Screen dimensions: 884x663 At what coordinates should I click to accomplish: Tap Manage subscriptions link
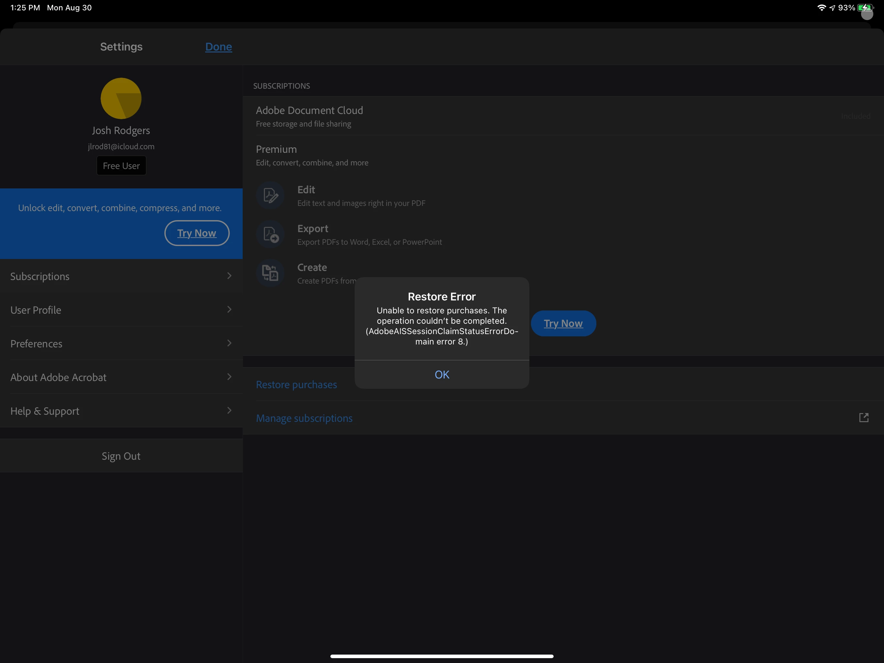coord(304,418)
